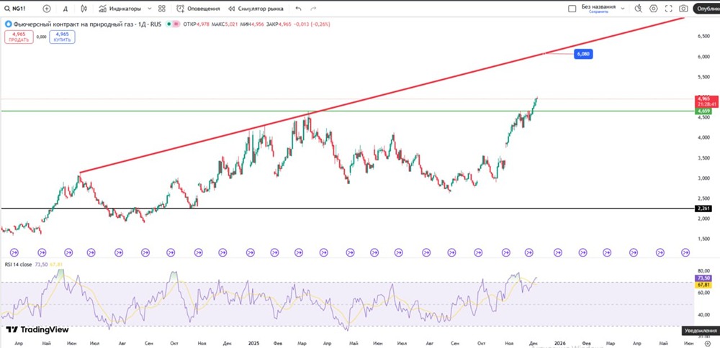Click the red ПРОДАТЬ sell button

click(19, 37)
